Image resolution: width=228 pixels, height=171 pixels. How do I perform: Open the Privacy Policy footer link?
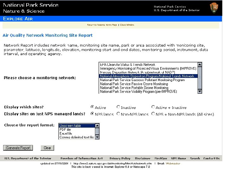click(x=120, y=158)
